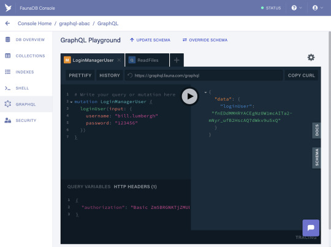This screenshot has width=331, height=247.
Task: Add a new playground tab
Action: point(177,60)
